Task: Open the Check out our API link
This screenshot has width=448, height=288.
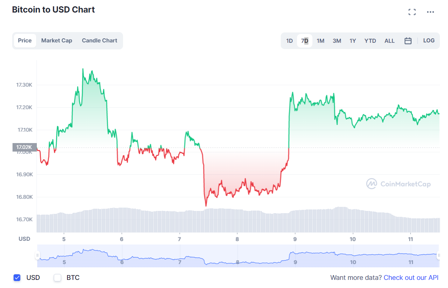Action: pyautogui.click(x=410, y=277)
